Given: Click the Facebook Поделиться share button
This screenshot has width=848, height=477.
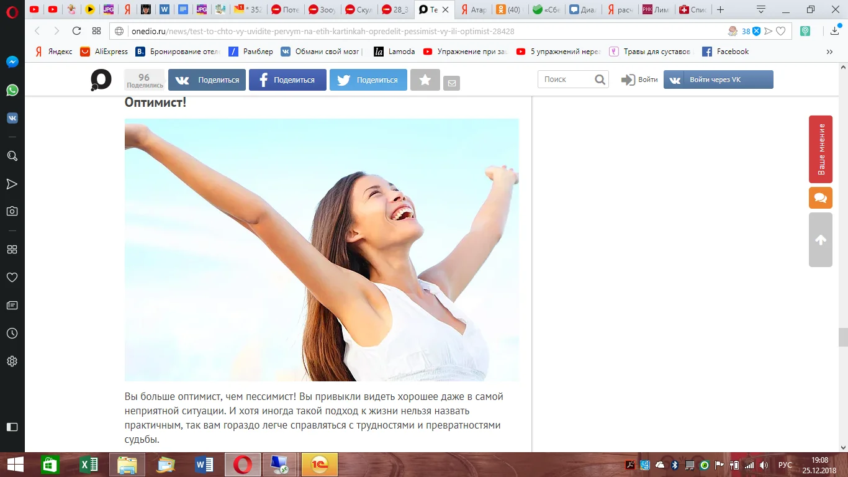Looking at the screenshot, I should point(287,80).
